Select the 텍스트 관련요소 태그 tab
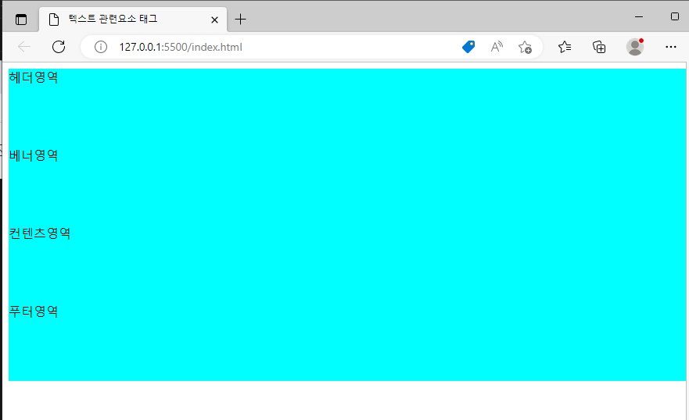689x420 pixels. (x=133, y=20)
